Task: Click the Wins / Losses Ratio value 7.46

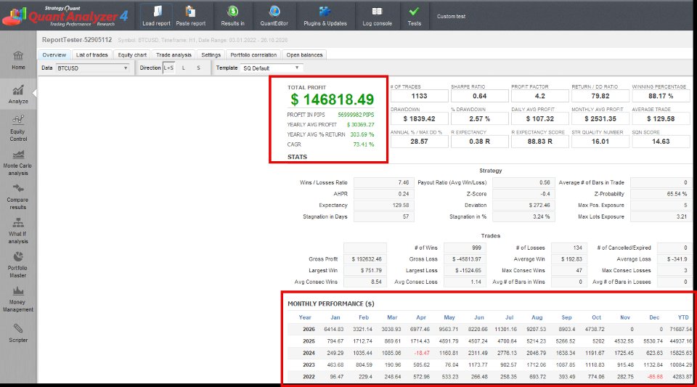Action: [384, 183]
